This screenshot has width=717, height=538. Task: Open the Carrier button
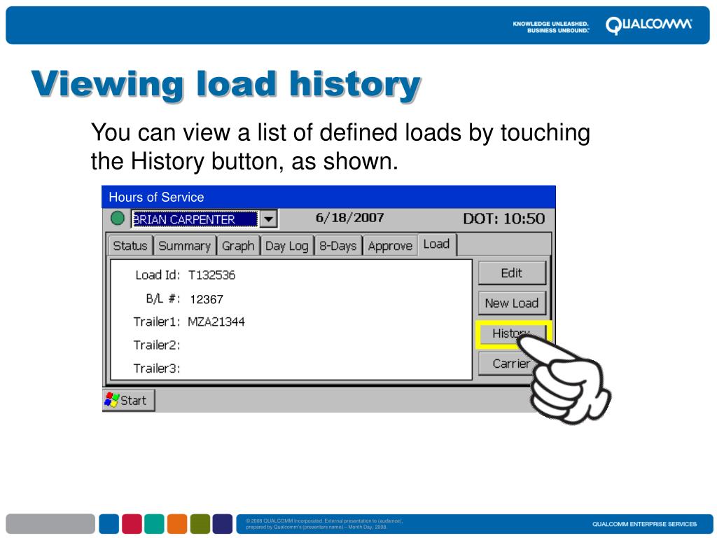[511, 364]
